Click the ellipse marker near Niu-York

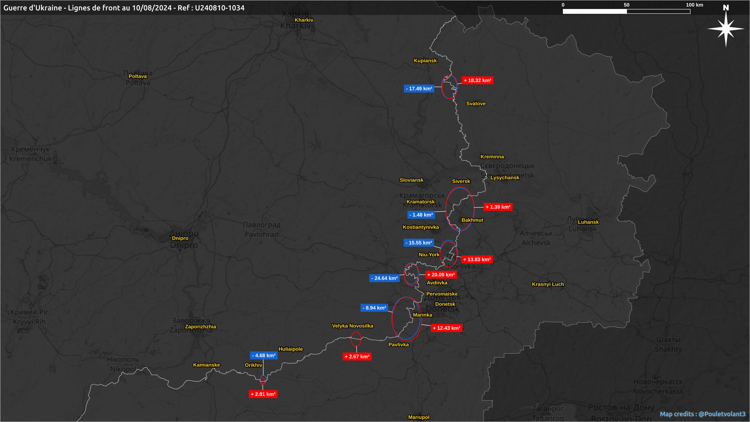point(448,253)
